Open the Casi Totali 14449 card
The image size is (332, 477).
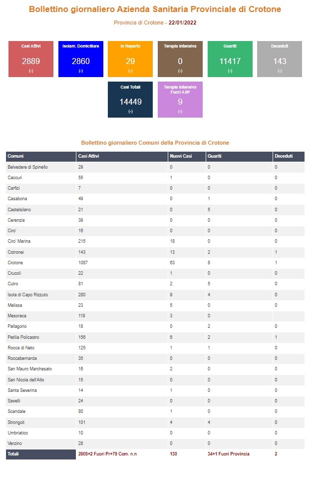point(130,100)
